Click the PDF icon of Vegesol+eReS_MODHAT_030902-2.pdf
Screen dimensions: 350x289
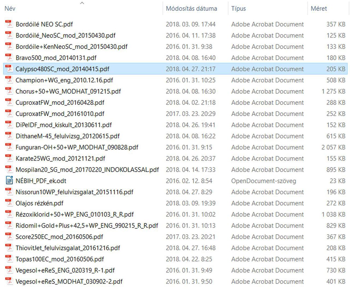click(9, 282)
